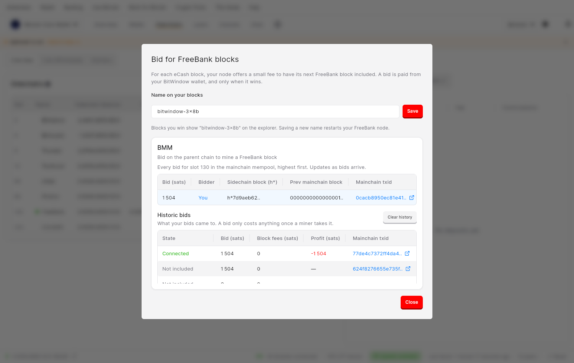Edit the block name input field
Image resolution: width=574 pixels, height=363 pixels.
(275, 112)
